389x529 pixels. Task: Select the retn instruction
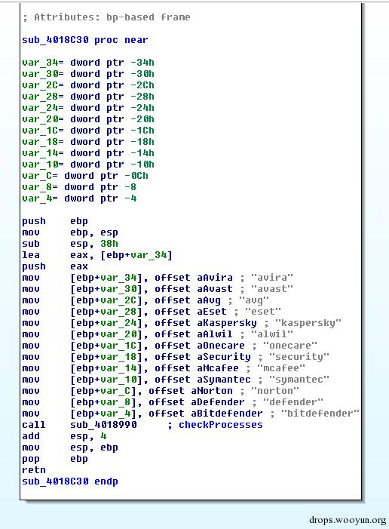[x=34, y=470]
